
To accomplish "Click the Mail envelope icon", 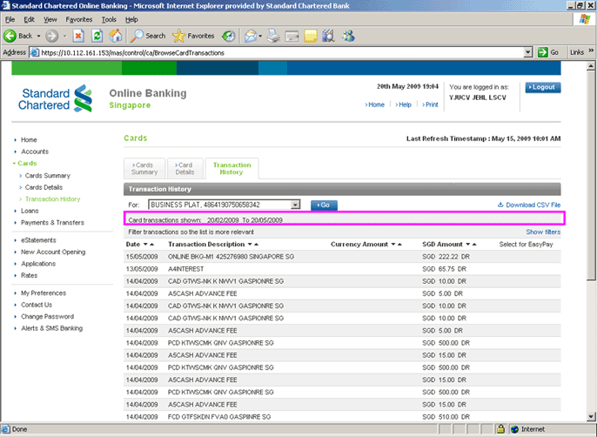I will coord(250,36).
